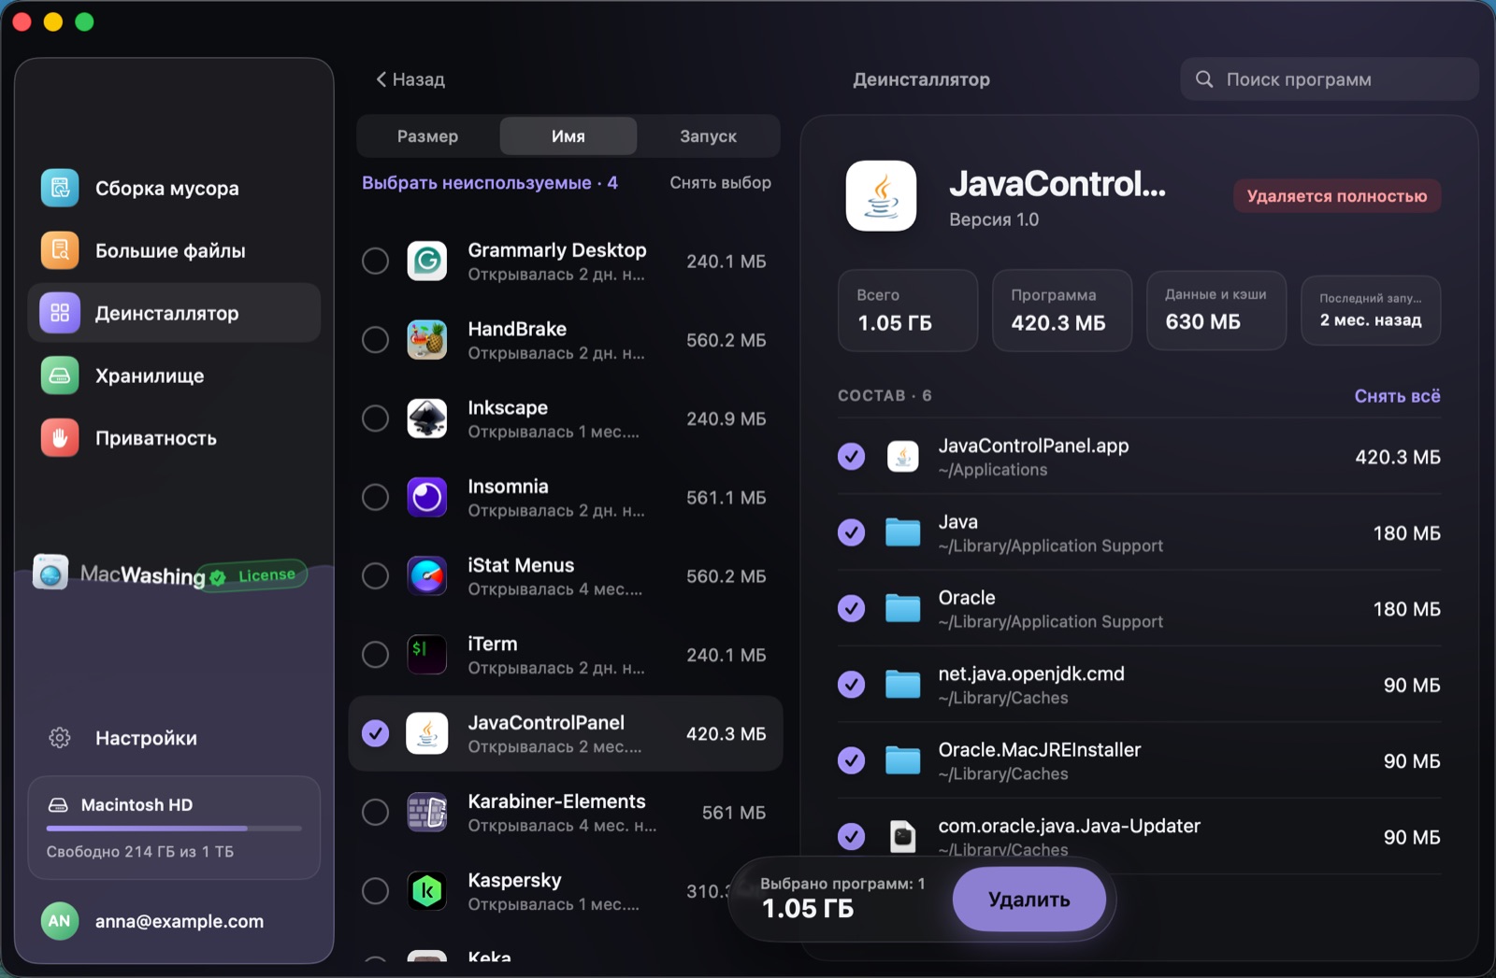Open Хранилище section

(x=174, y=376)
